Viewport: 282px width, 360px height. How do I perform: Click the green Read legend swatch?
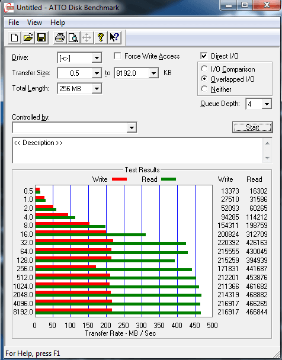(x=169, y=179)
